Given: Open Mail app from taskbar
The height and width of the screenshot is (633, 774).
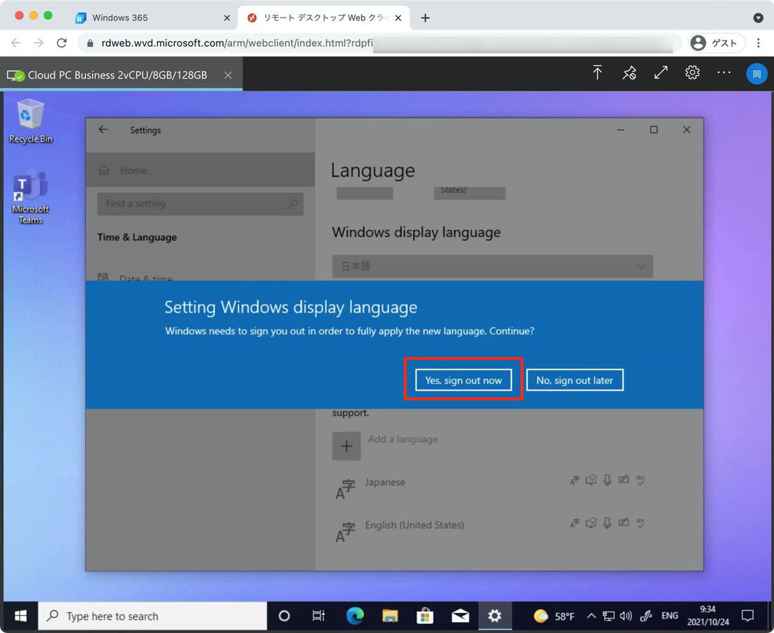Looking at the screenshot, I should pos(460,616).
